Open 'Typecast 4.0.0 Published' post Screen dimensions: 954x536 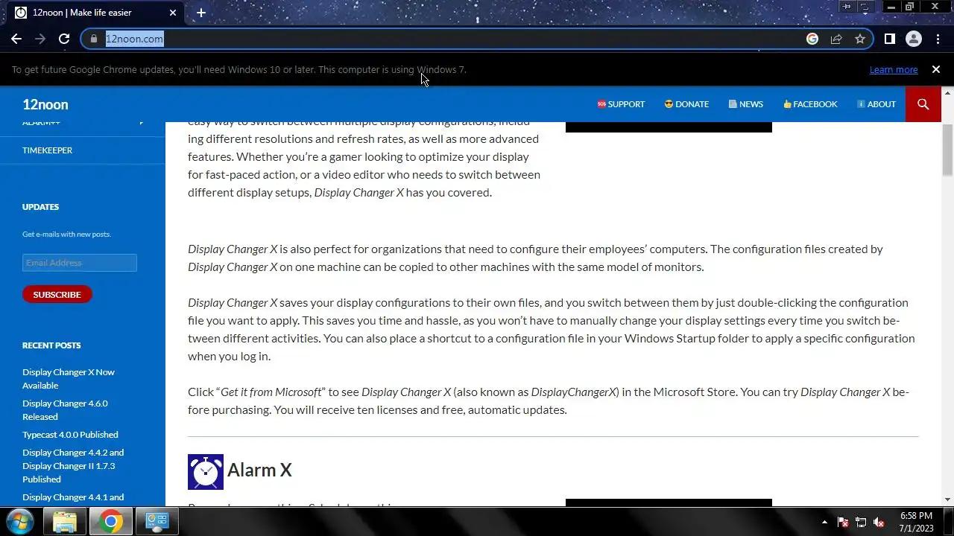coord(70,435)
